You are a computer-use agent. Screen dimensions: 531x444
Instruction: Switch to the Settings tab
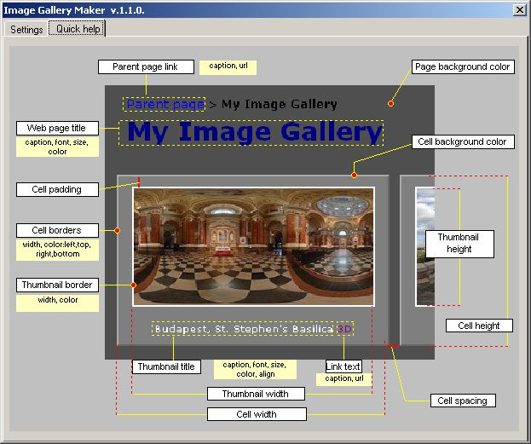pyautogui.click(x=26, y=29)
